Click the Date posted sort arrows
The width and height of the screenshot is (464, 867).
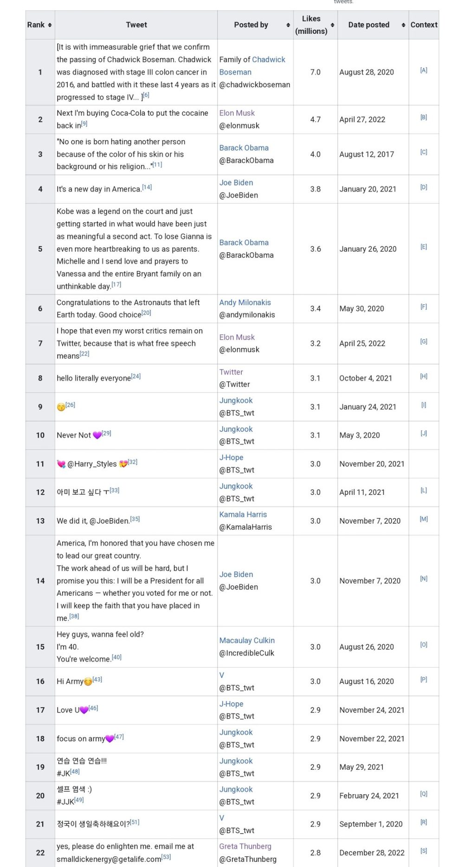[x=403, y=25]
